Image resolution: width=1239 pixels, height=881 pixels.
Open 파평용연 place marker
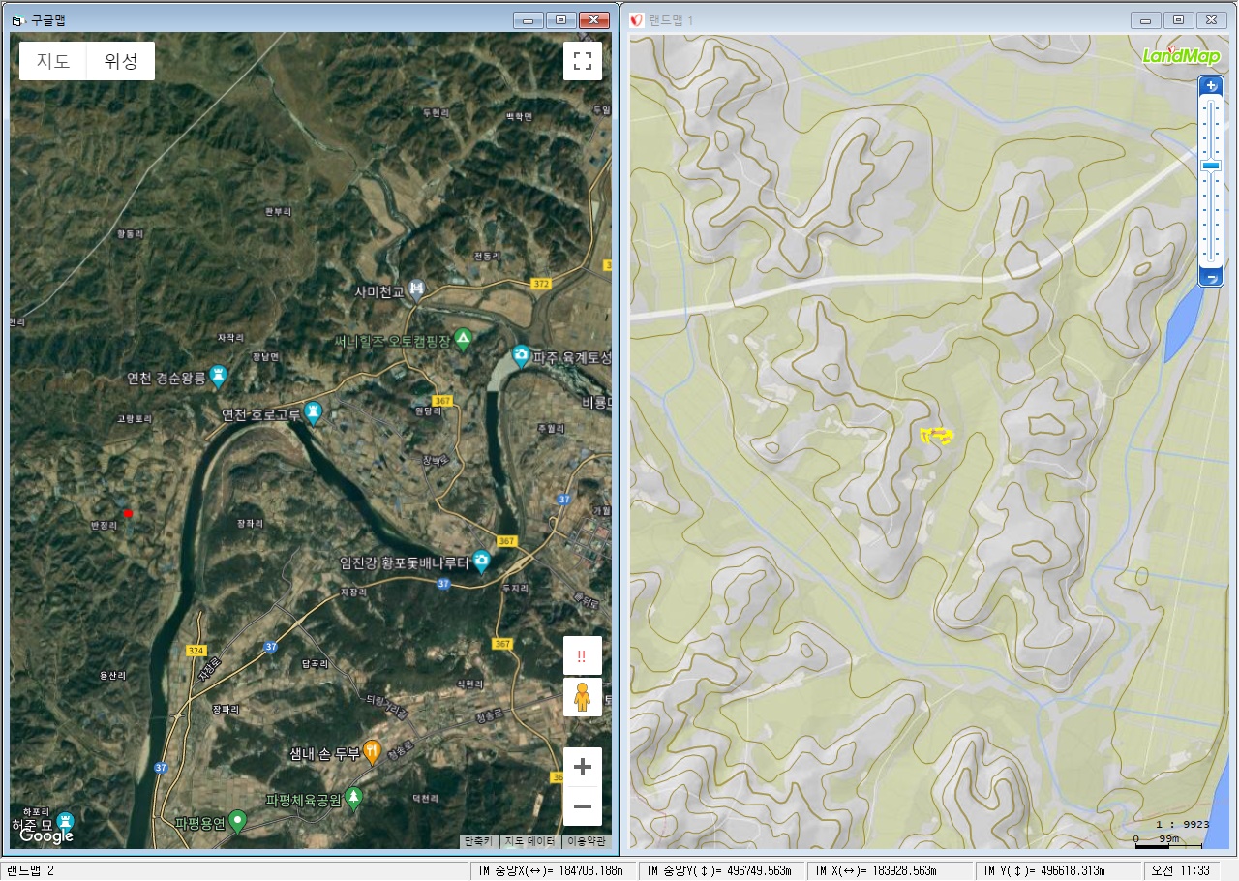click(237, 823)
